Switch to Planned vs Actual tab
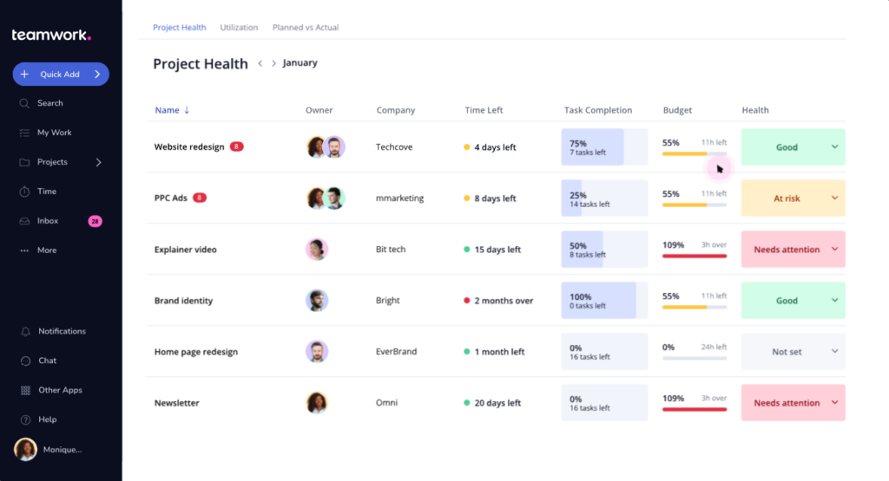889x481 pixels. tap(306, 28)
